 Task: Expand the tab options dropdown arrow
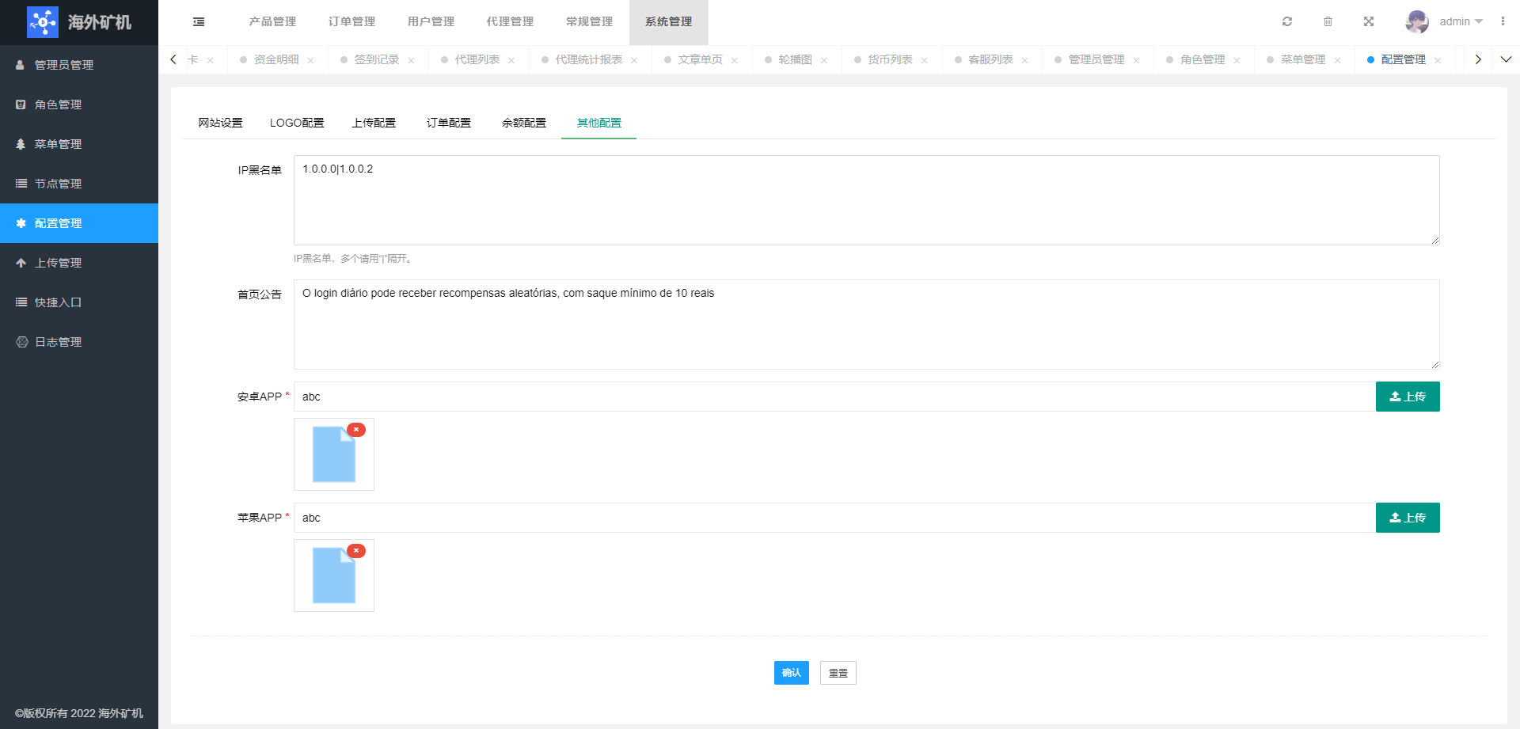pyautogui.click(x=1506, y=59)
